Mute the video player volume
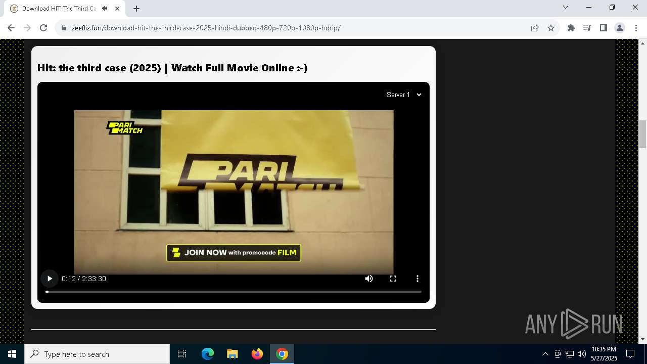 coord(369,279)
